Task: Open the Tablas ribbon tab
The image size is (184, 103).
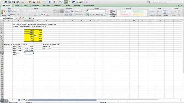Action: pyautogui.click(x=26, y=6)
